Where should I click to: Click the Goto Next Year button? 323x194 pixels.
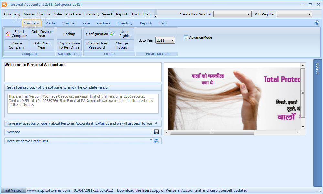[x=42, y=45]
